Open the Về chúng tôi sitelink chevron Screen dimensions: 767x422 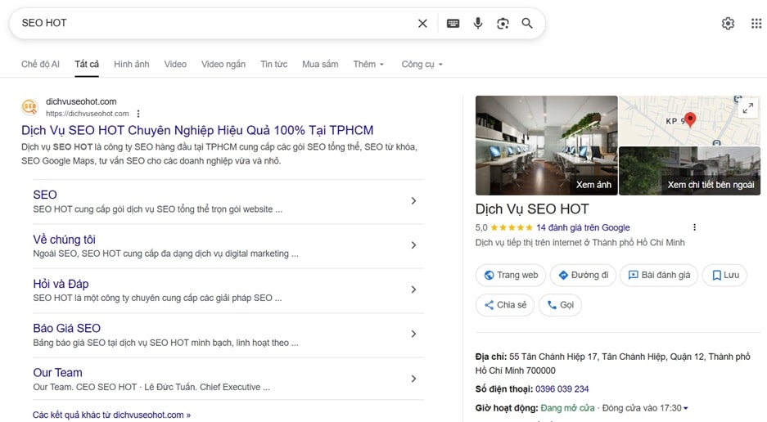click(x=414, y=245)
